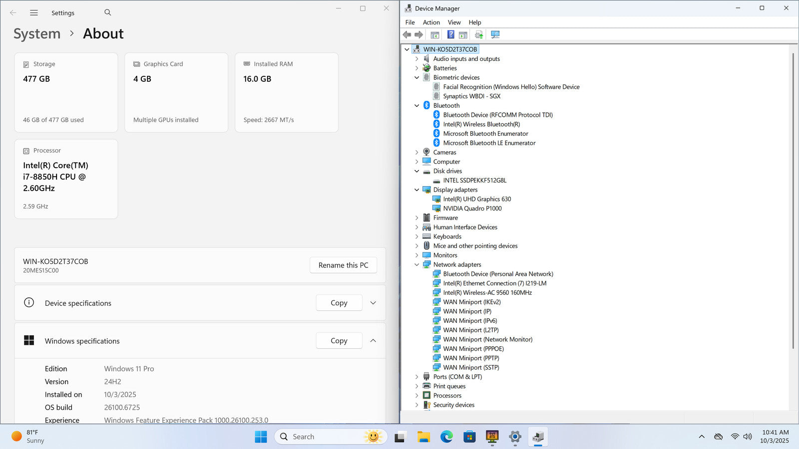Select Intel(R) Wireless Bluetooth(R) device

(x=481, y=124)
